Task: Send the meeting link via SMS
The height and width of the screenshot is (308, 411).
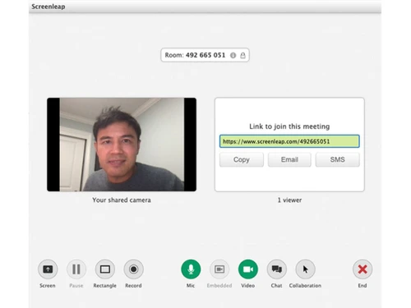Action: pyautogui.click(x=338, y=159)
